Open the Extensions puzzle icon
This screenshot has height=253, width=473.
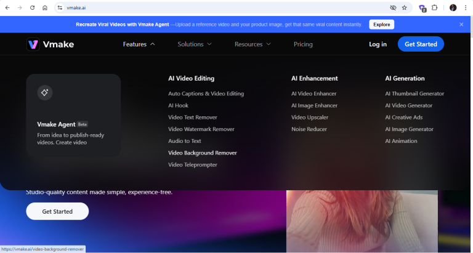[434, 8]
